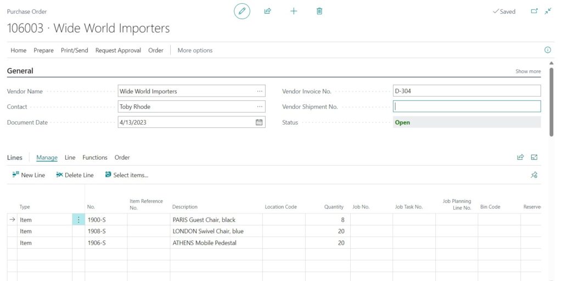Open Document Date calendar picker
This screenshot has height=281, width=562.
pos(259,122)
